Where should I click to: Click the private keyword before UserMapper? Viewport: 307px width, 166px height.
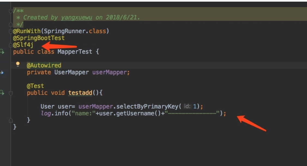click(39, 72)
